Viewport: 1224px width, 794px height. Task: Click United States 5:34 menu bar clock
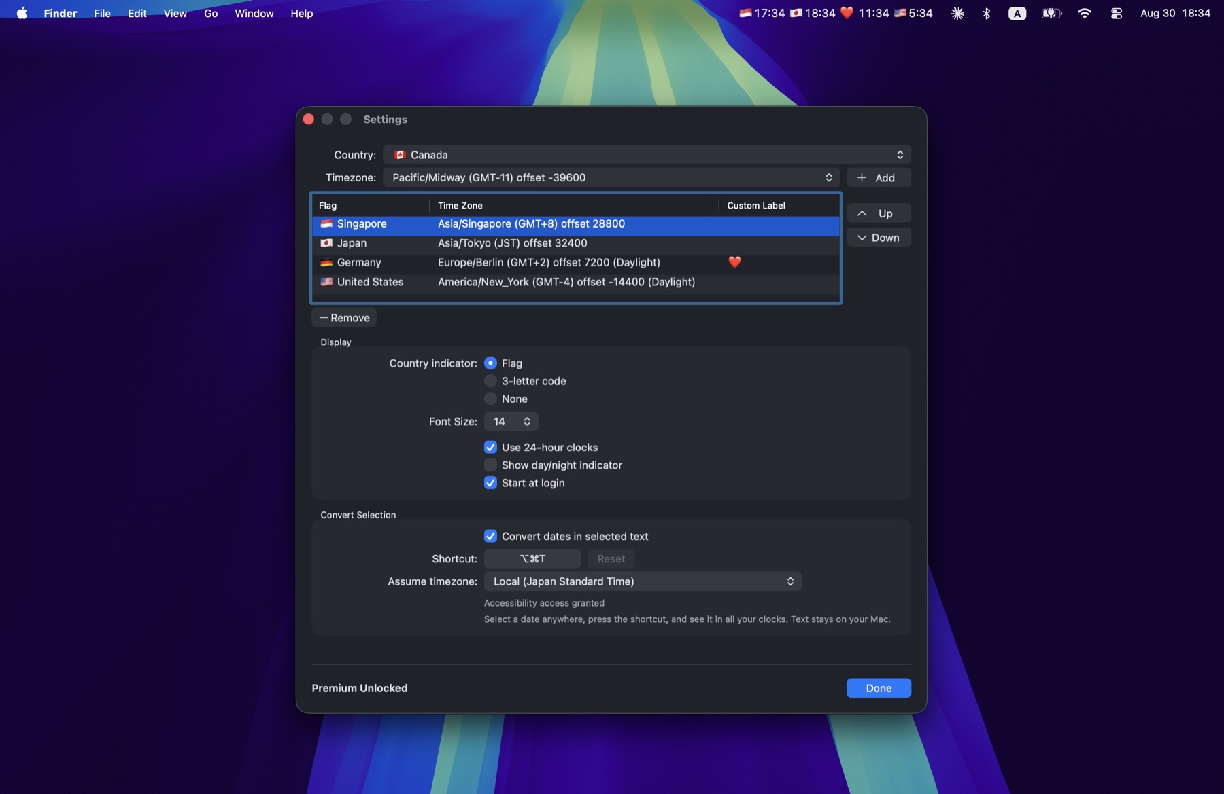(x=913, y=13)
